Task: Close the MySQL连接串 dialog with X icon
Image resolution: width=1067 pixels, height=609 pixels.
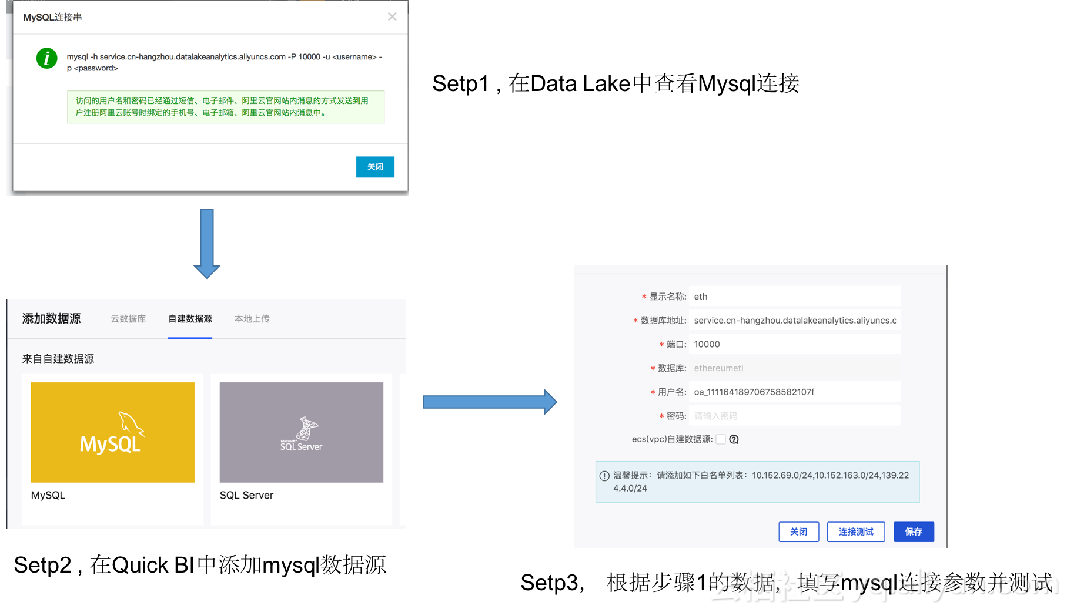Action: pos(392,16)
